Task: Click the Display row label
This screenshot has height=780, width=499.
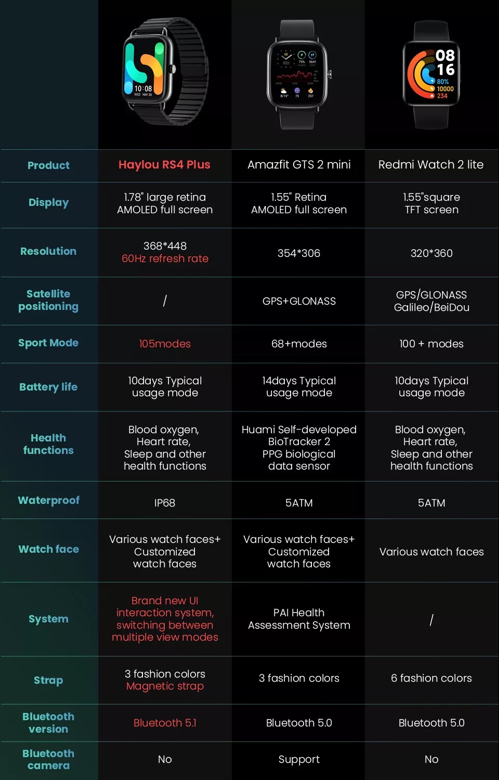Action: click(x=48, y=203)
